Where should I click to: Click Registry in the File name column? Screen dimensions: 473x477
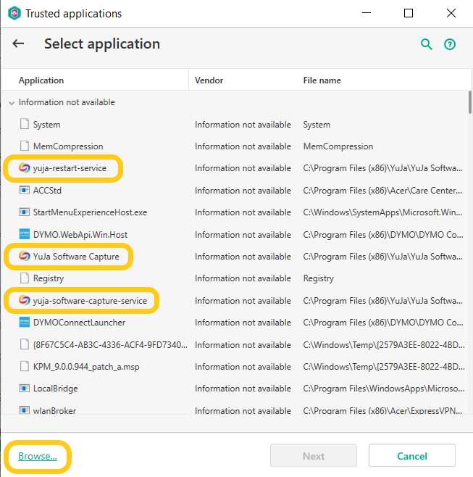click(318, 278)
